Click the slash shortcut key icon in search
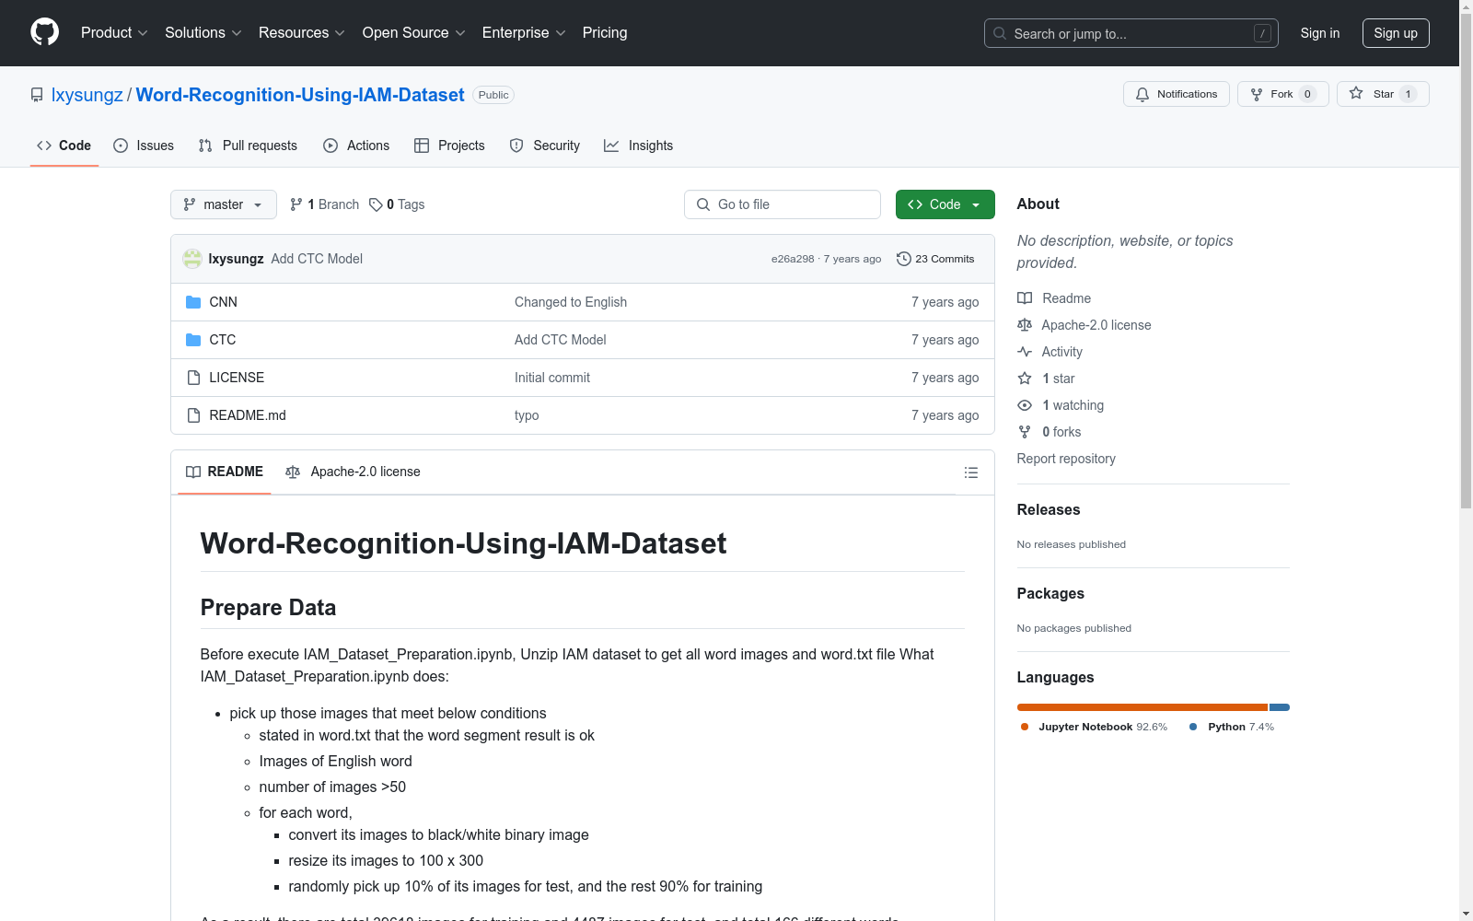Screen dimensions: 1473x921 [x=1262, y=33]
